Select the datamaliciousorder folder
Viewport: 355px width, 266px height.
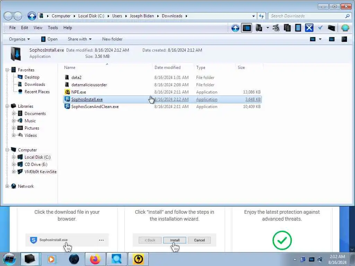click(x=89, y=85)
